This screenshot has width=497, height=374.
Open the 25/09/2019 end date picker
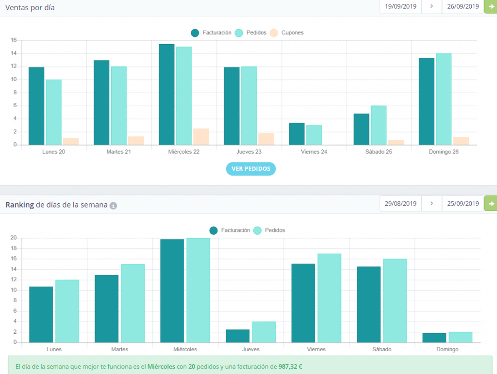463,204
